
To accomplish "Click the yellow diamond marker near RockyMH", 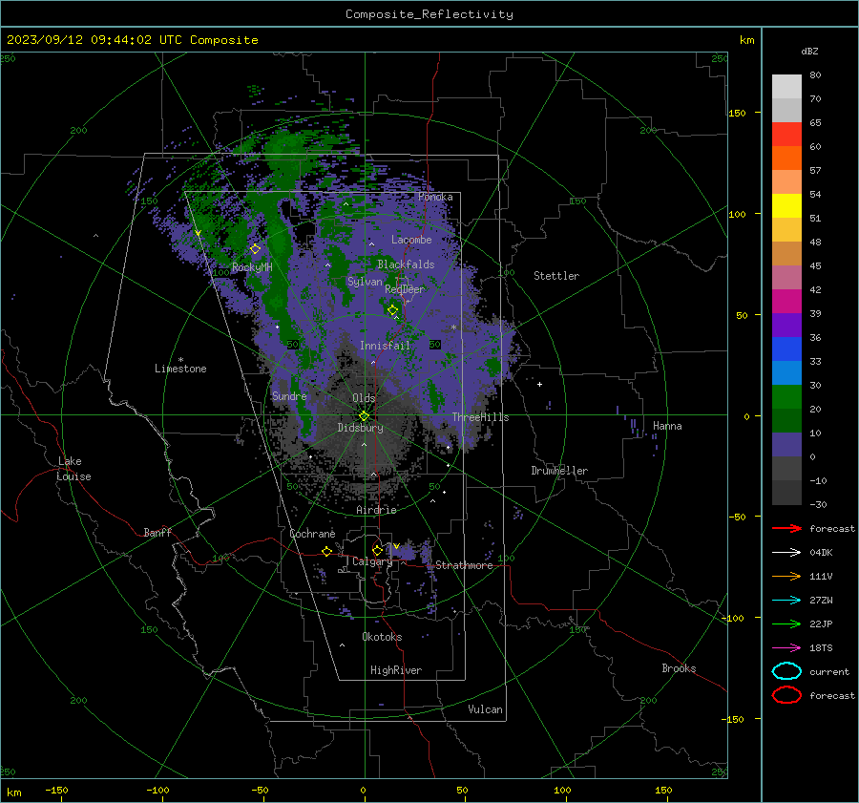I will pyautogui.click(x=255, y=249).
